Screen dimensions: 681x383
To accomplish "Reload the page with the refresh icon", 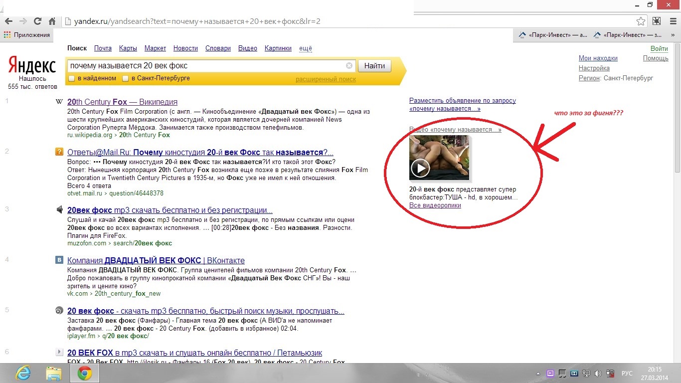I will pyautogui.click(x=37, y=21).
